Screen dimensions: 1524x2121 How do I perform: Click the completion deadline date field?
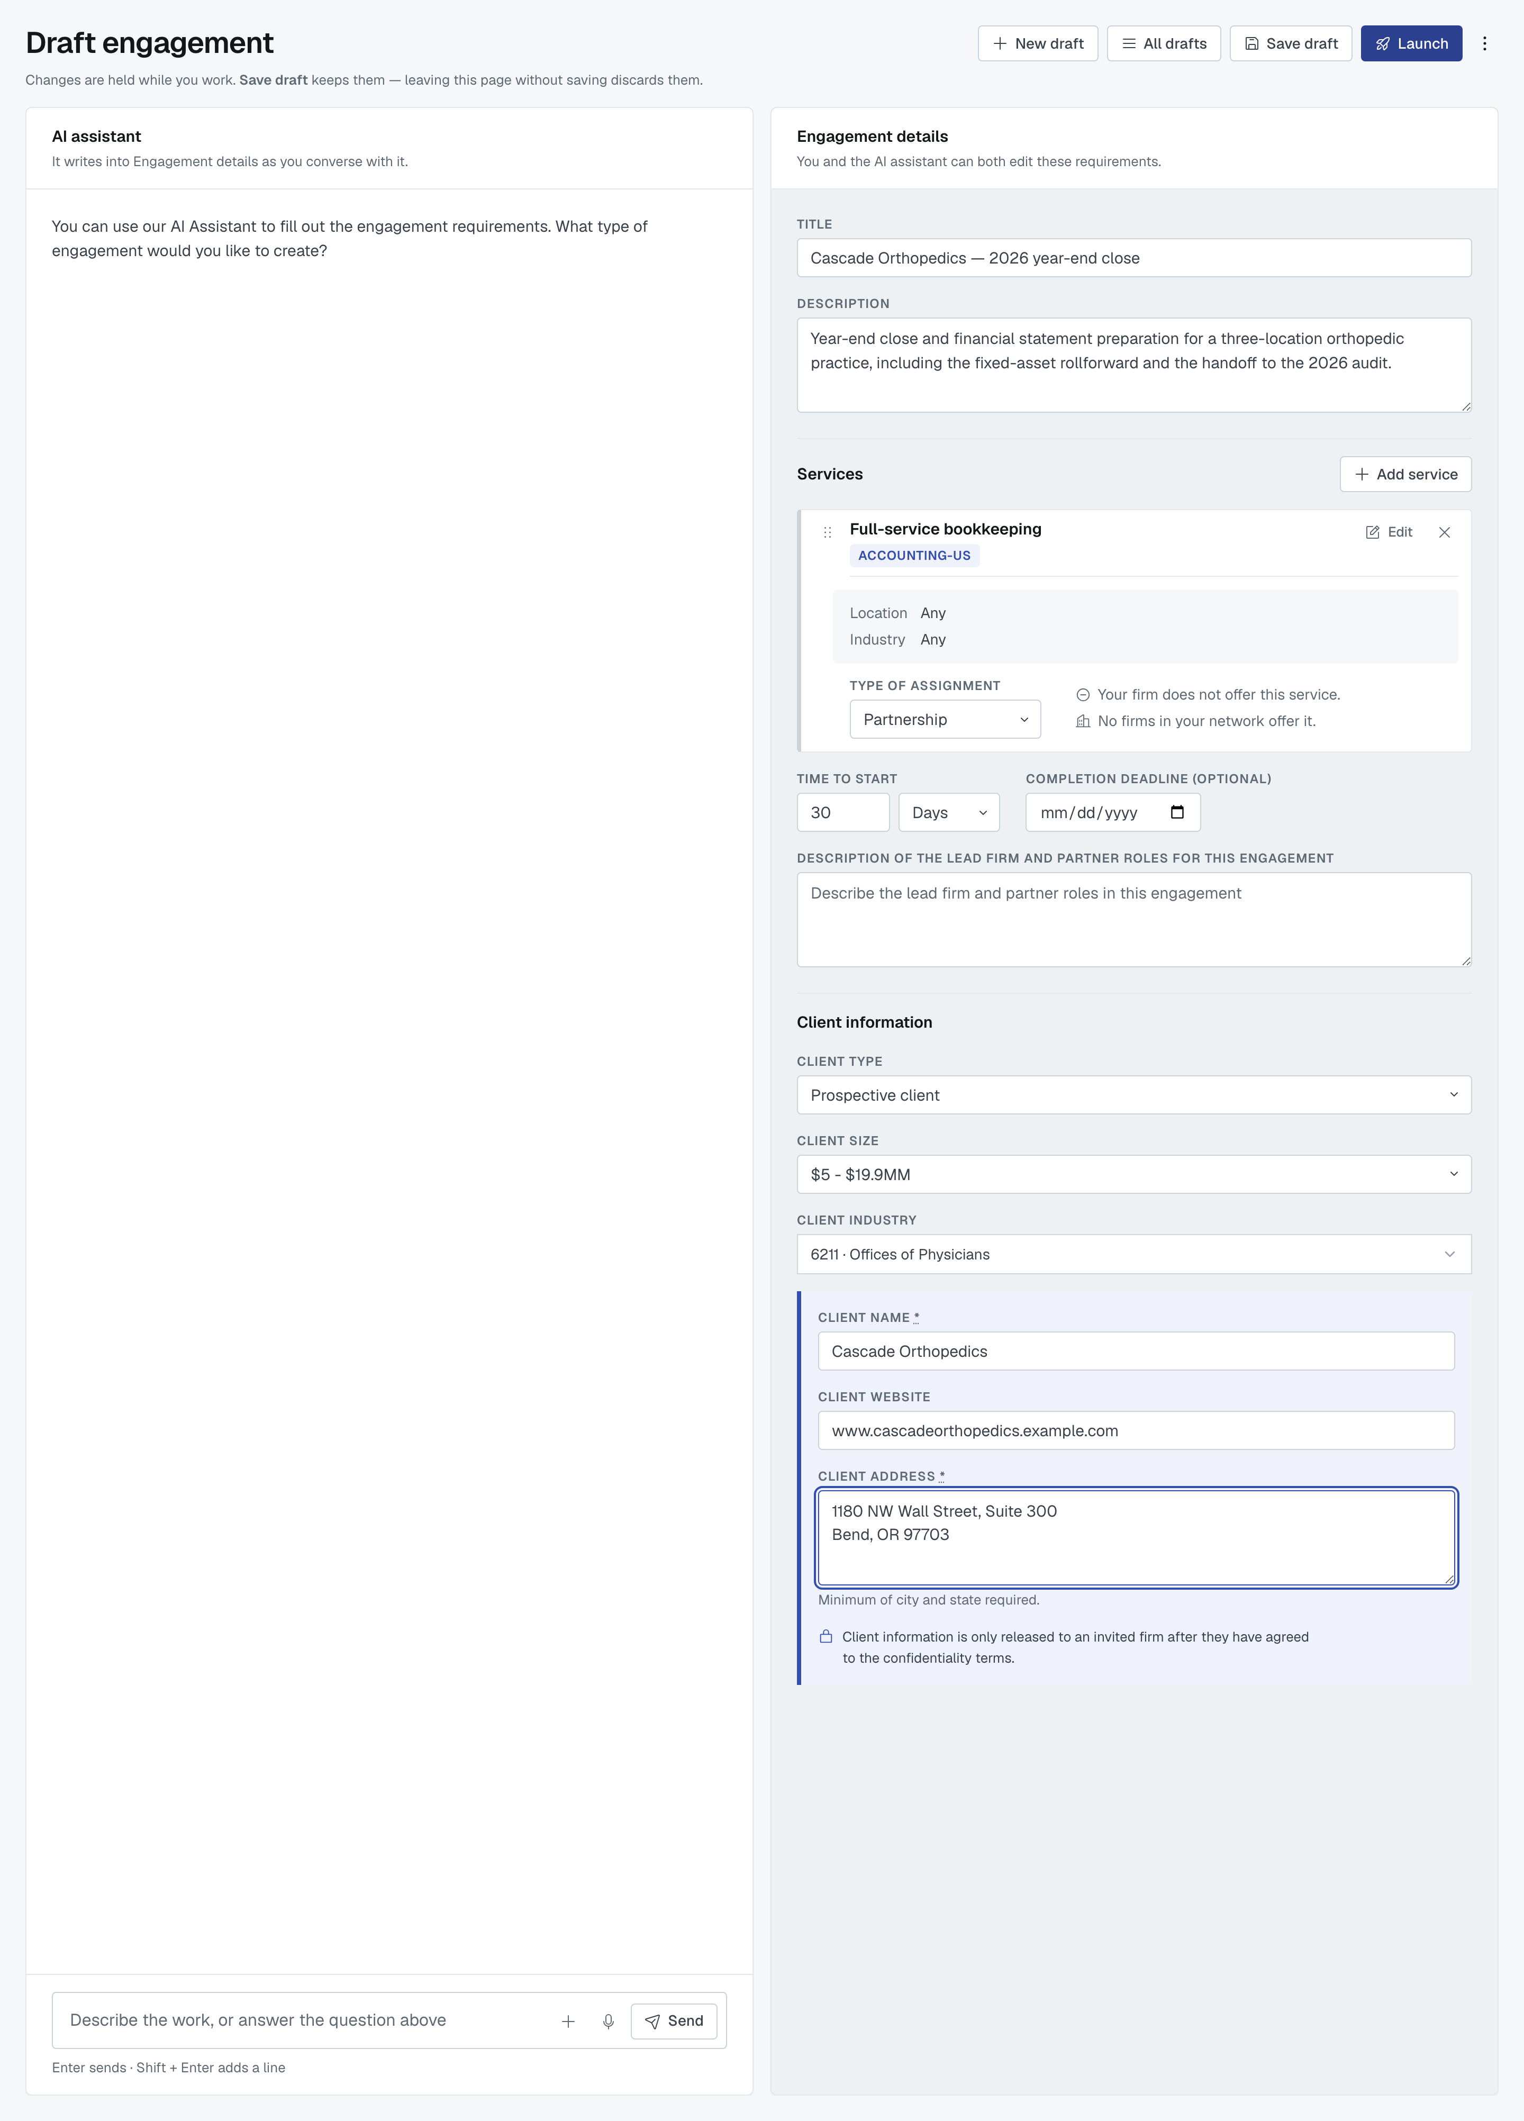(x=1113, y=813)
